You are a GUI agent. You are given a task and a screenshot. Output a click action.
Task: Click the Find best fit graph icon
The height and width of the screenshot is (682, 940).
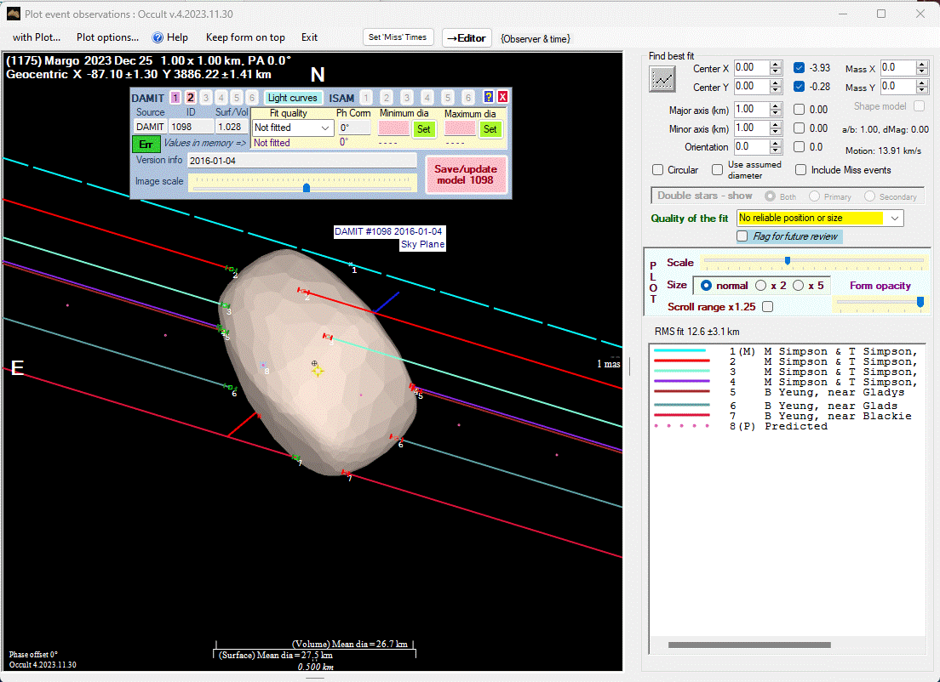tap(662, 78)
